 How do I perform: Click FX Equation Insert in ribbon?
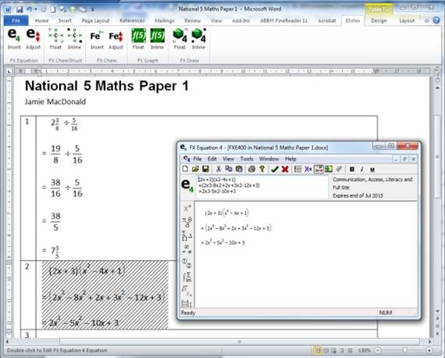click(14, 38)
